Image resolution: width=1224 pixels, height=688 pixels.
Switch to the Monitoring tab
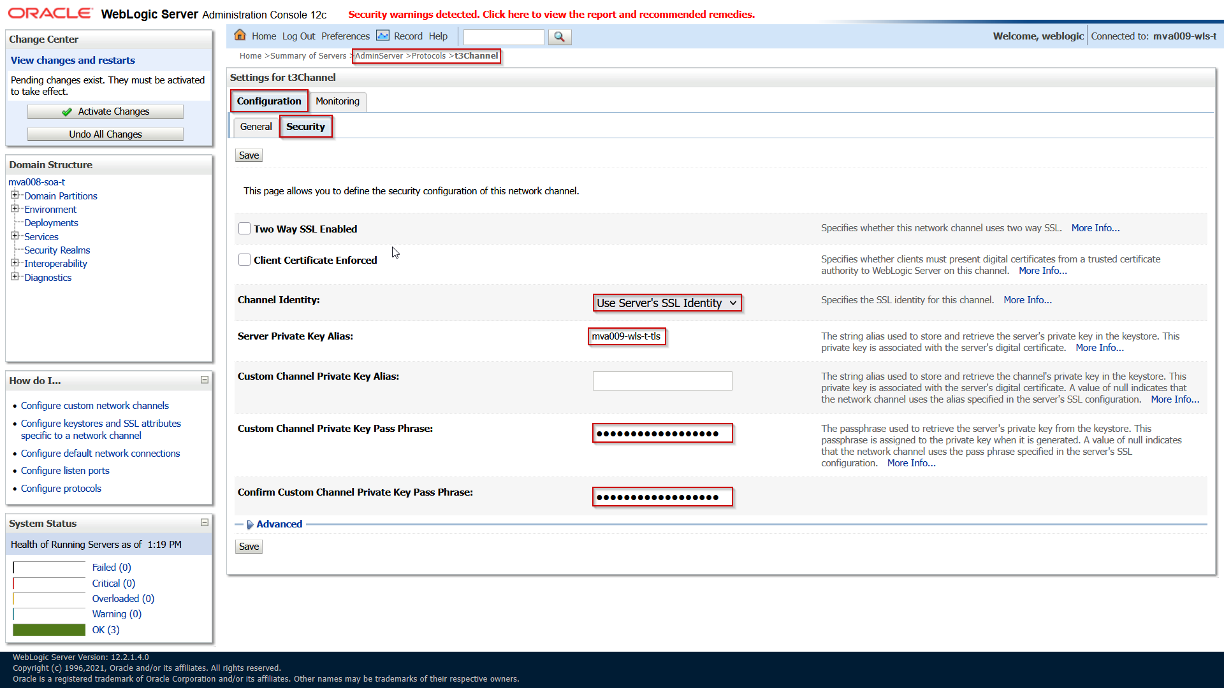pyautogui.click(x=337, y=101)
